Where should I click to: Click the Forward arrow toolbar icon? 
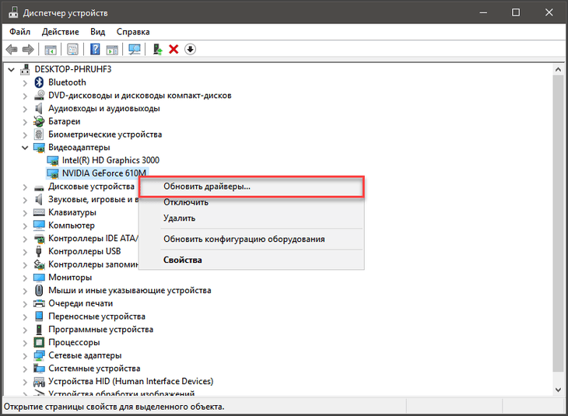point(28,49)
